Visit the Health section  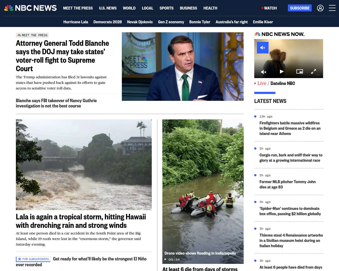point(210,8)
